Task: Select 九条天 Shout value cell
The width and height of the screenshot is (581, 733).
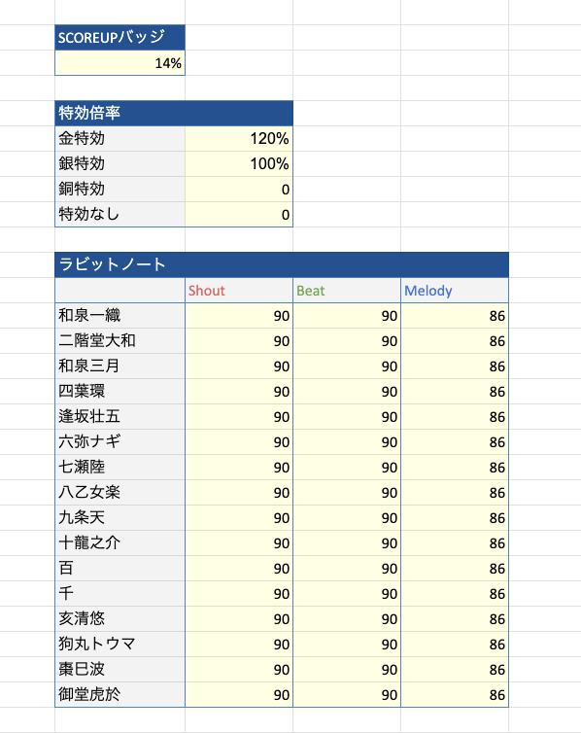Action: 239,517
